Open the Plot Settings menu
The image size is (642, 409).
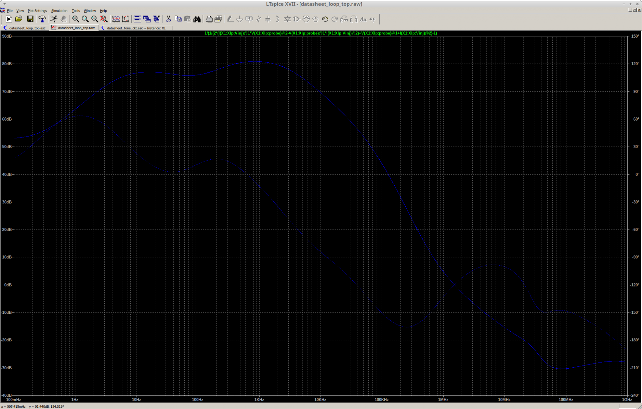pyautogui.click(x=37, y=11)
